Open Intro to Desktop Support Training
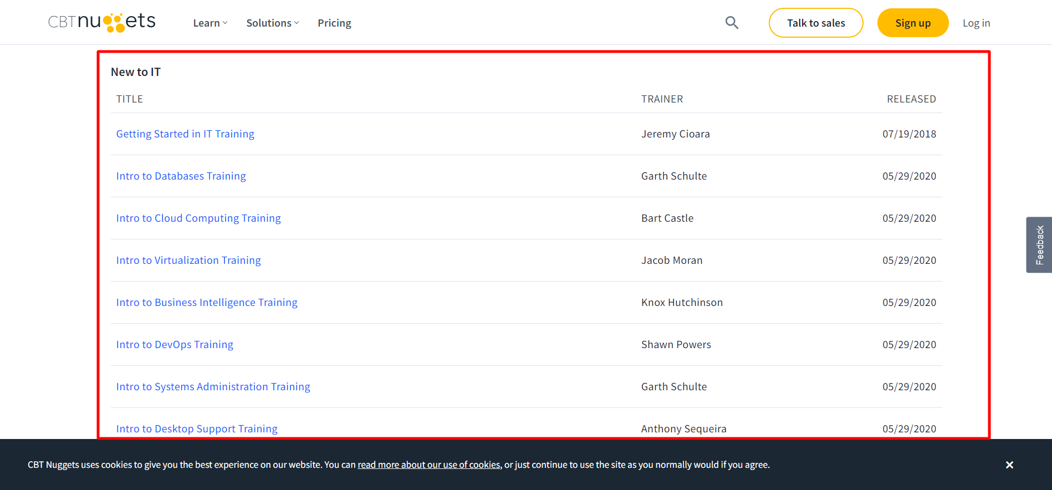Screen dimensions: 1052x490 tap(197, 429)
